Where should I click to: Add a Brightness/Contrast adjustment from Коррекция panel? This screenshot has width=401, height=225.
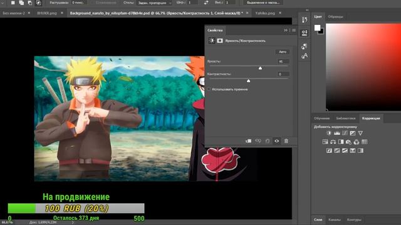(x=329, y=133)
